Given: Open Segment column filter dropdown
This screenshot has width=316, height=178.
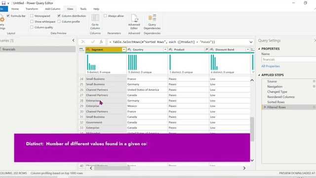Looking at the screenshot, I should click(124, 49).
